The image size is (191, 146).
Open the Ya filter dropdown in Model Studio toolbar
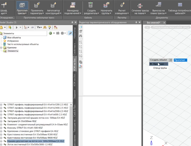tap(39, 28)
